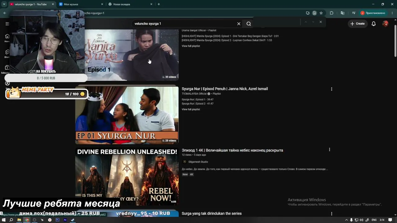Bookmark this page with the star icon
This screenshot has width=397, height=223.
[321, 13]
